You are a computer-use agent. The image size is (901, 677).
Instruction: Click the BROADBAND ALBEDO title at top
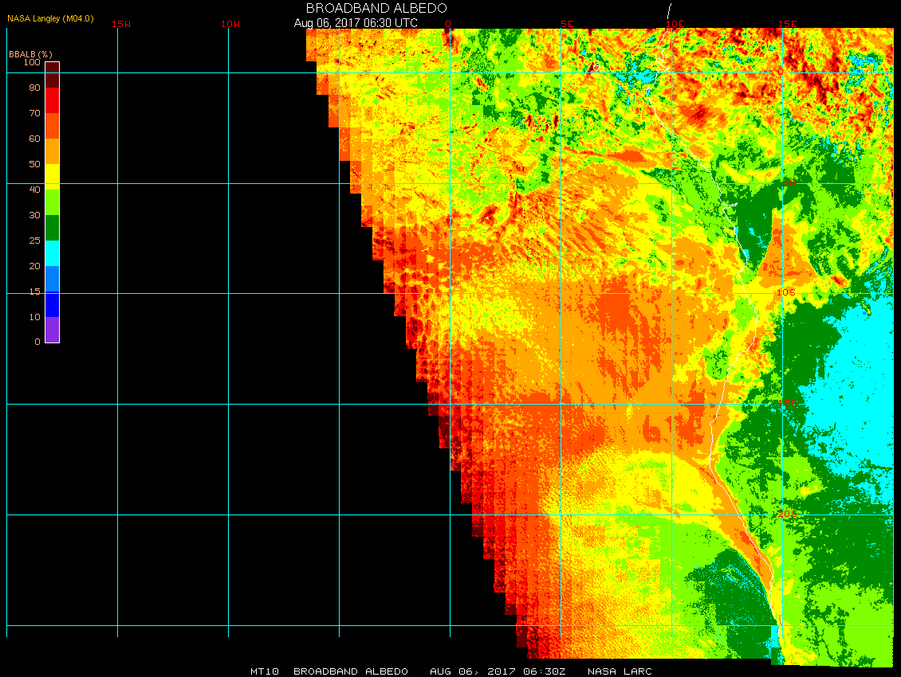(x=376, y=8)
